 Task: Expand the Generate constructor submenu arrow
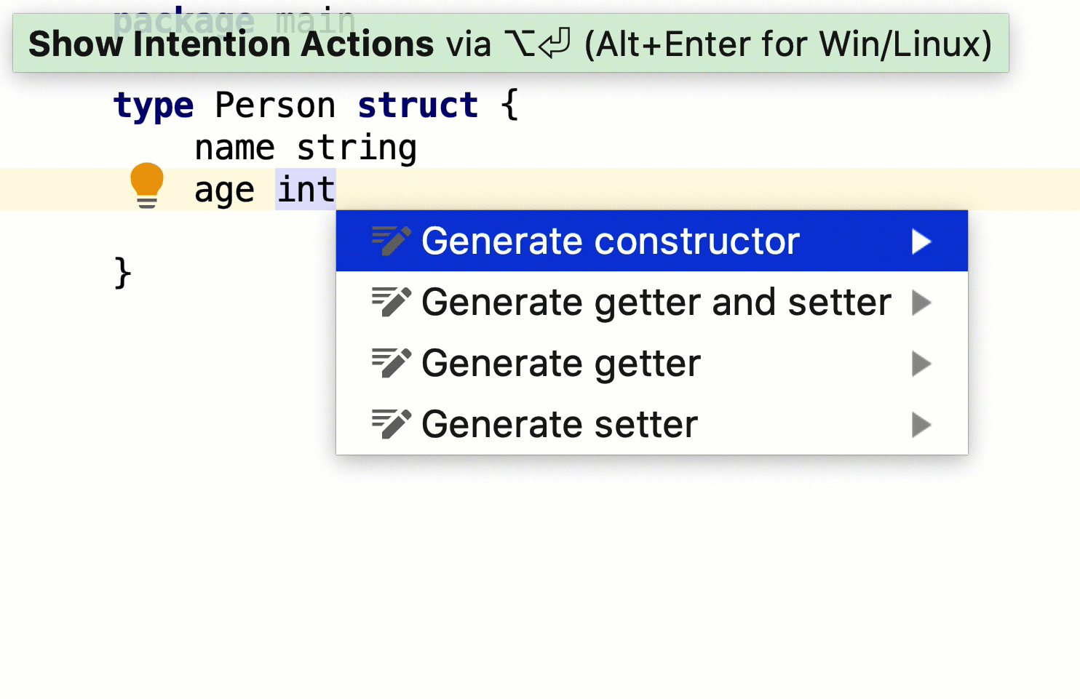921,241
